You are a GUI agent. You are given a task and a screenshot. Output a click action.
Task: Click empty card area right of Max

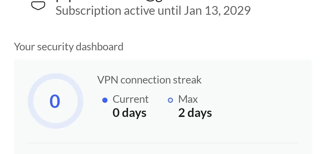pyautogui.click(x=260, y=106)
